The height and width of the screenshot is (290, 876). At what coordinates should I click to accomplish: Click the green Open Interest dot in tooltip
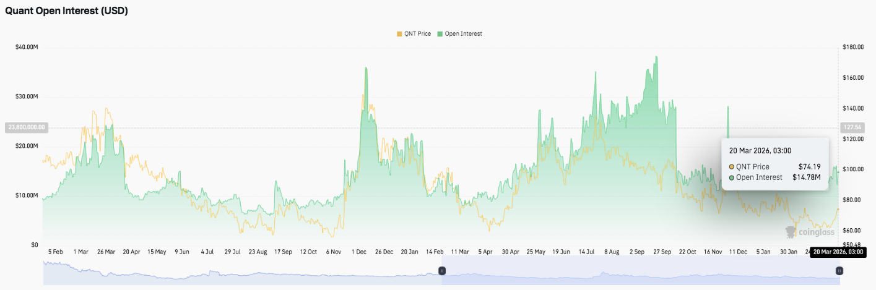pyautogui.click(x=732, y=177)
